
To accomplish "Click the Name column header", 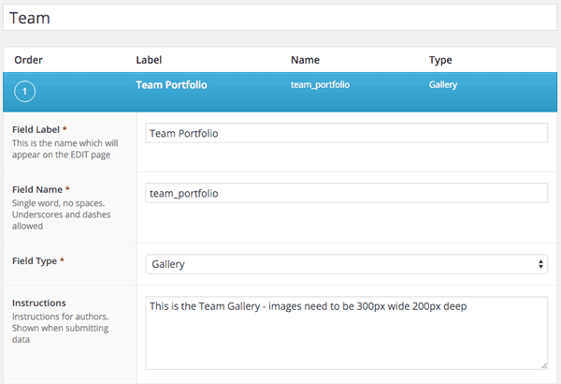I will 305,60.
